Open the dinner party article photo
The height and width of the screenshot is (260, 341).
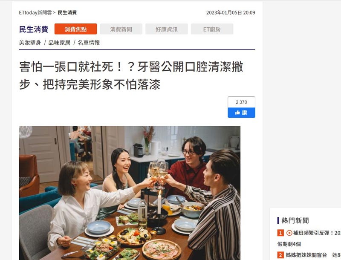130,193
